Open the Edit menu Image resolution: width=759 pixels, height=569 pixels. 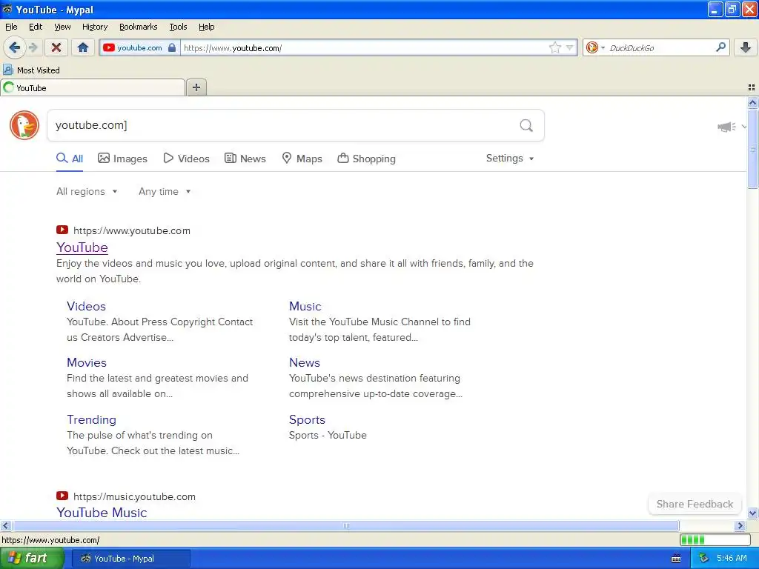point(36,27)
